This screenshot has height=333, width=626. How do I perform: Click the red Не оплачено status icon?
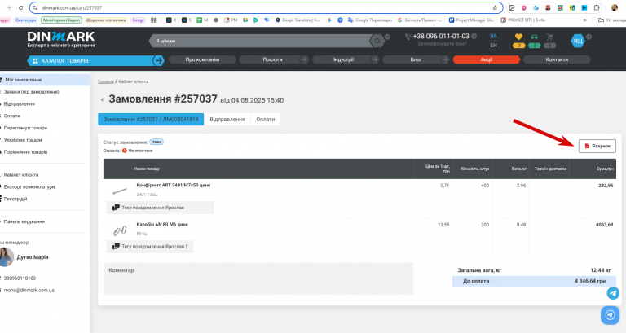pos(125,151)
